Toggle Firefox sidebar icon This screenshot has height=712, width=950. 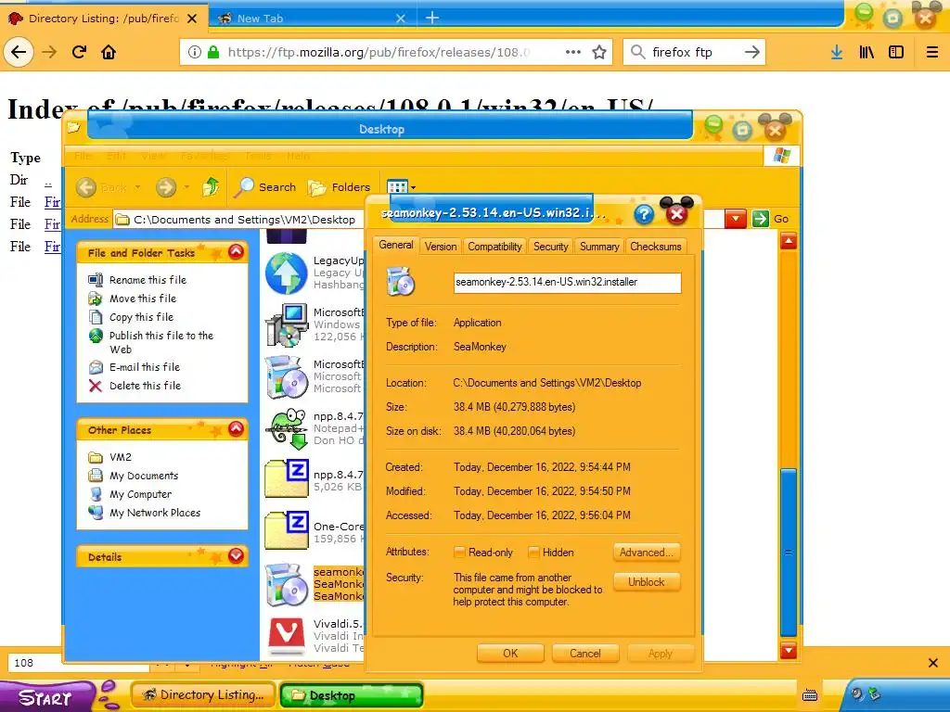896,52
